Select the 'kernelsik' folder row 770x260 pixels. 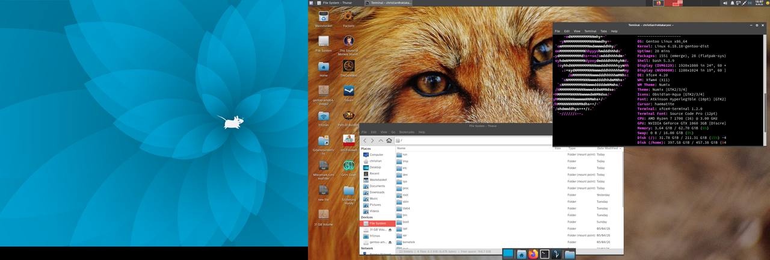click(509, 242)
